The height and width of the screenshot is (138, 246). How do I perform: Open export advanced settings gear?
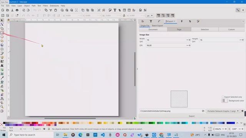(243, 111)
